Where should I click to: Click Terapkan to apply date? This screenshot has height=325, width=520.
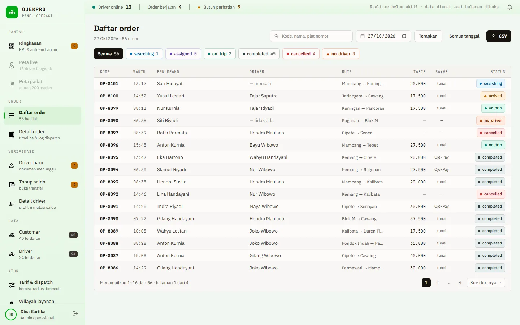pyautogui.click(x=428, y=36)
